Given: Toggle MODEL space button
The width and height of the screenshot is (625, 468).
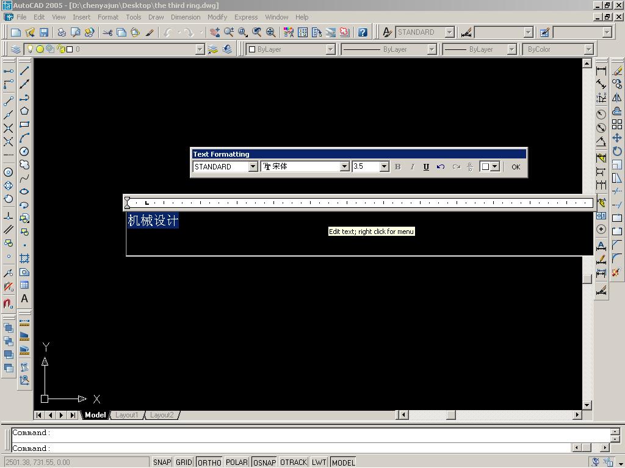Looking at the screenshot, I should 343,462.
